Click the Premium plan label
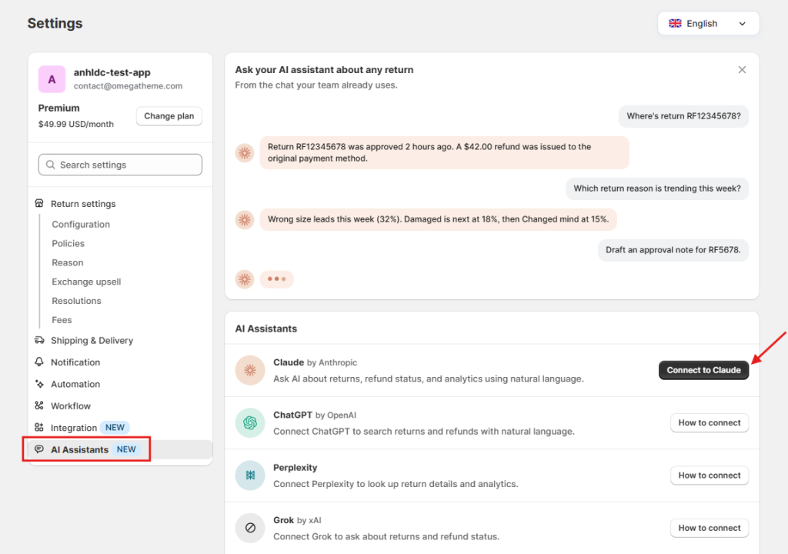788x554 pixels. 58,108
